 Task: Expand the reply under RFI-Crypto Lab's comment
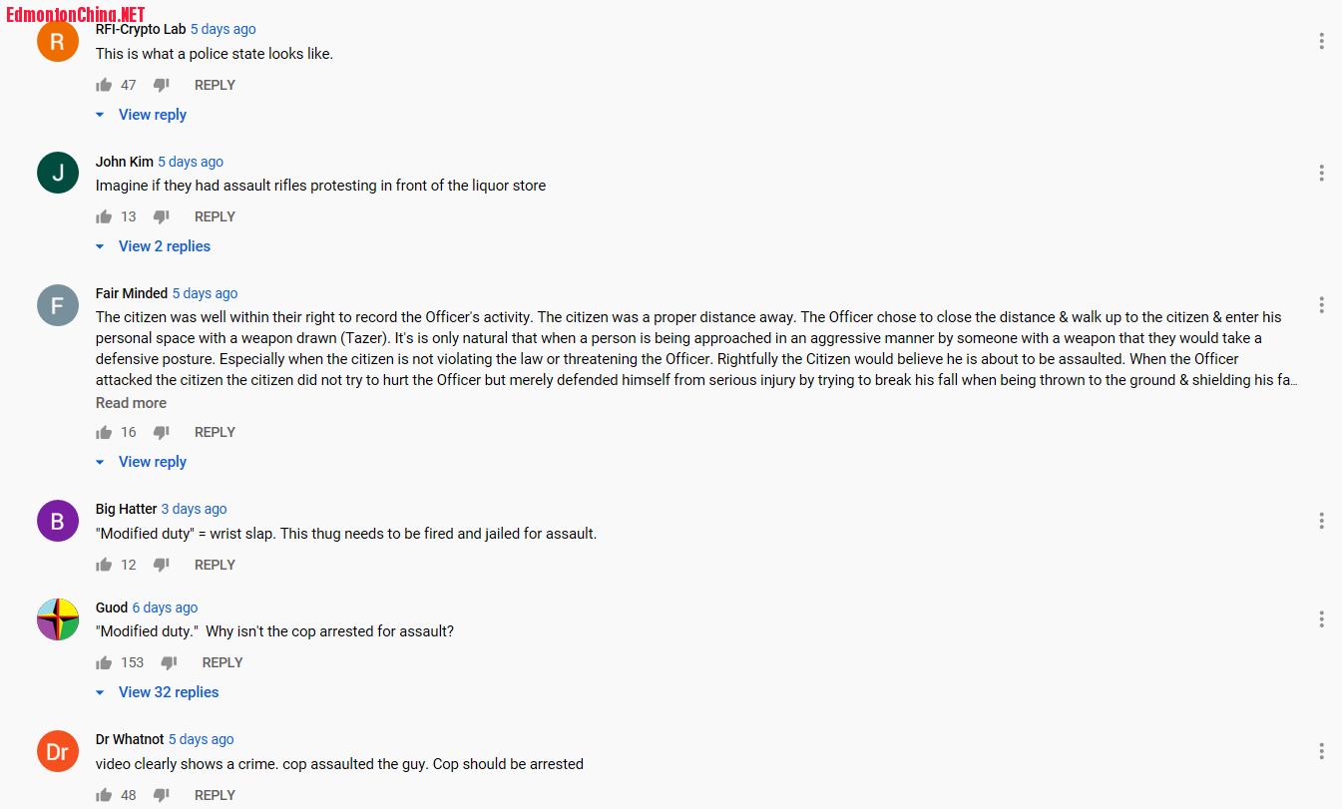[152, 115]
